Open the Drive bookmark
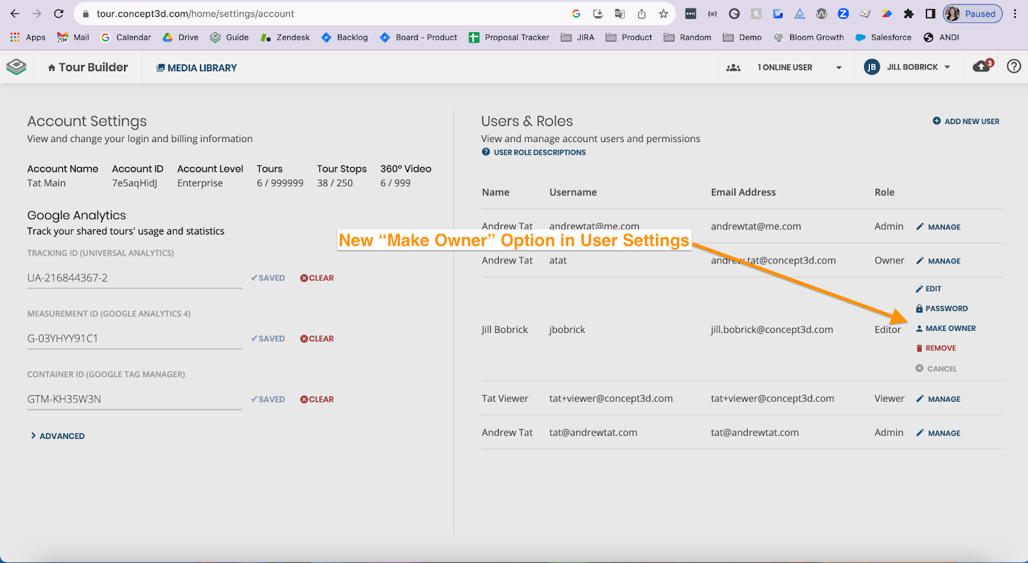Viewport: 1028px width, 563px height. click(181, 37)
